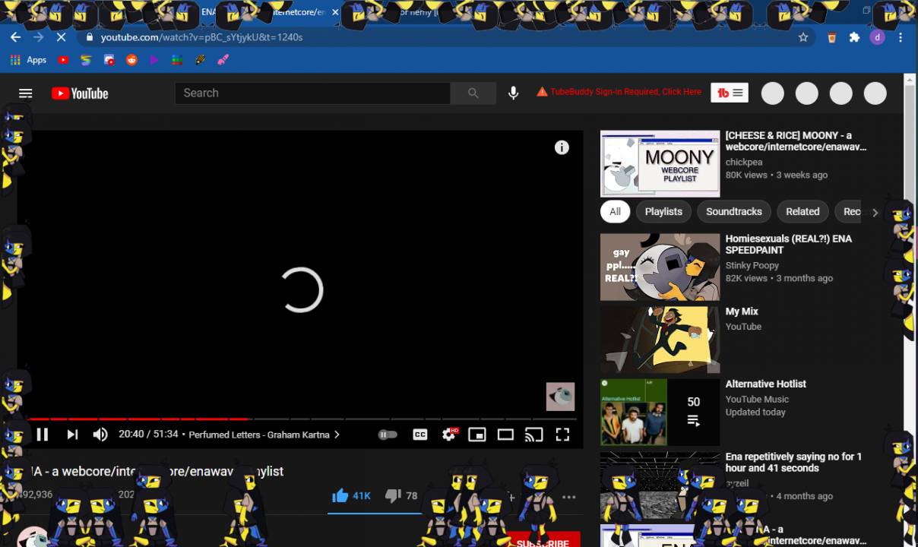Skip to the next video
The image size is (918, 547).
click(x=72, y=435)
